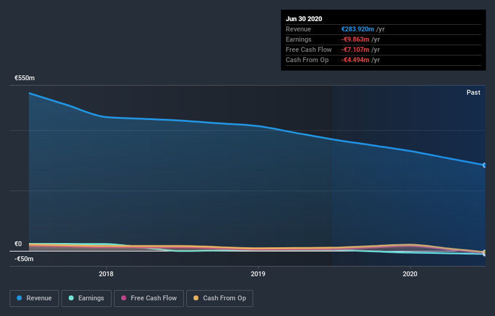Click the Revenue row label in tooltip
Viewport: 495px width, 316px height.
coord(298,29)
